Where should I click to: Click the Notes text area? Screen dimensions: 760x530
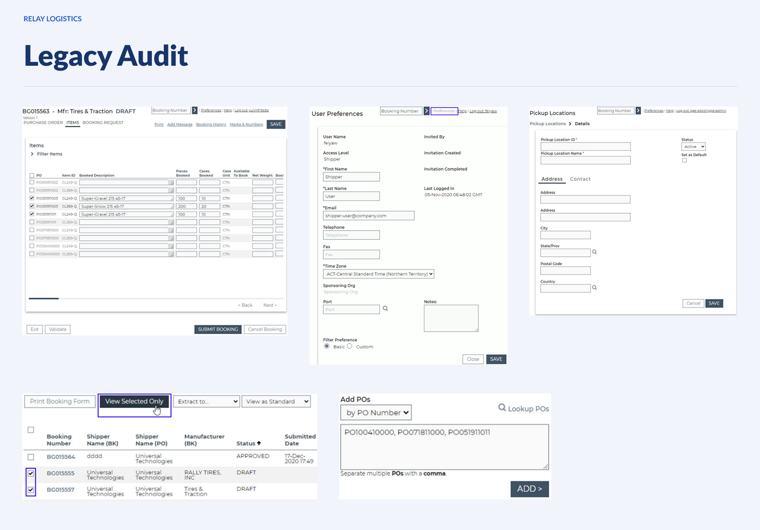pos(451,318)
